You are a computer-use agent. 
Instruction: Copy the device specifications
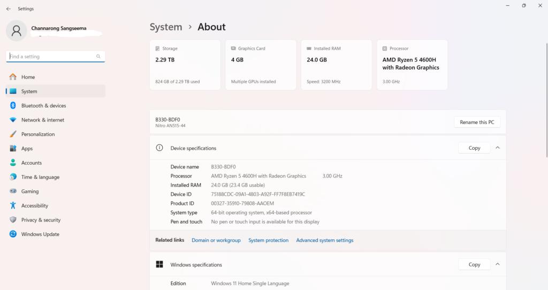[474, 148]
